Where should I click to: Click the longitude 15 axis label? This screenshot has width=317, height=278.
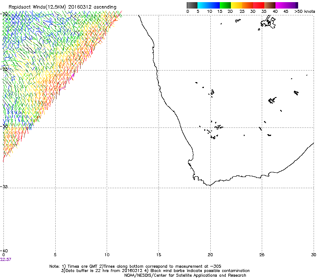pos(158,255)
